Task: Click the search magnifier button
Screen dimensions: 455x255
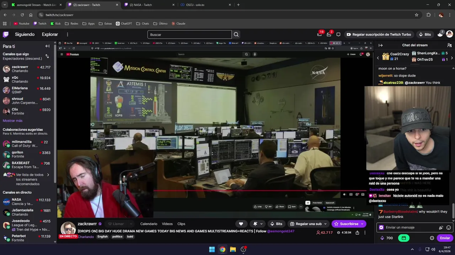Action: point(236,34)
